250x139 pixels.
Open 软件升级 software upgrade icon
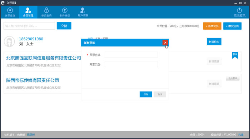pos(65,12)
